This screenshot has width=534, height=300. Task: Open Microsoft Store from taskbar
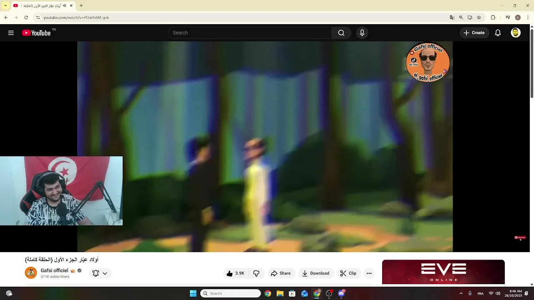click(x=292, y=293)
